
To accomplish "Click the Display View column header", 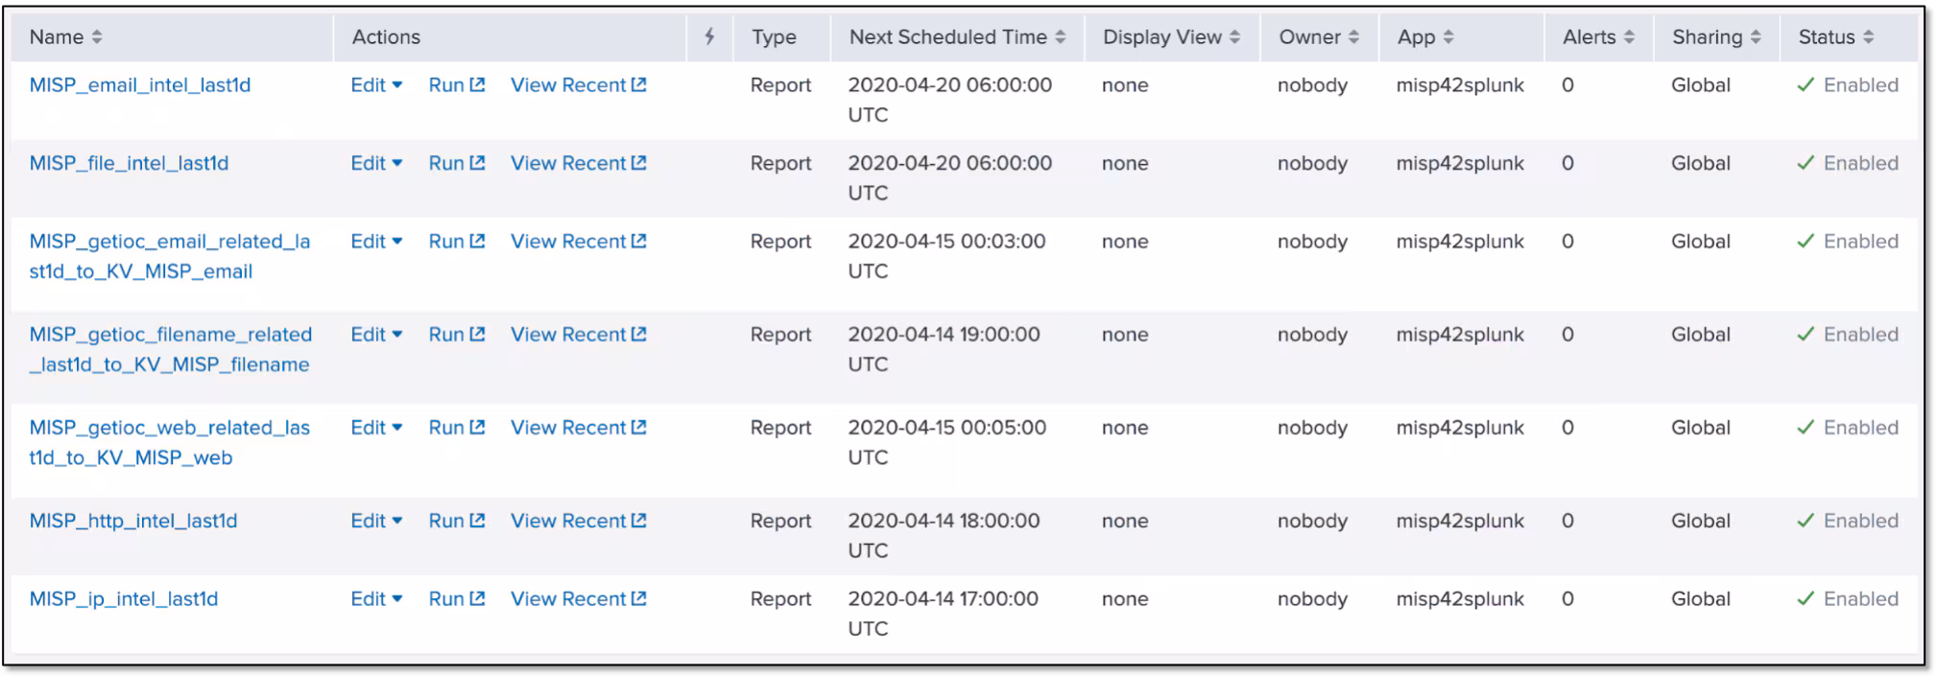I will point(1161,36).
